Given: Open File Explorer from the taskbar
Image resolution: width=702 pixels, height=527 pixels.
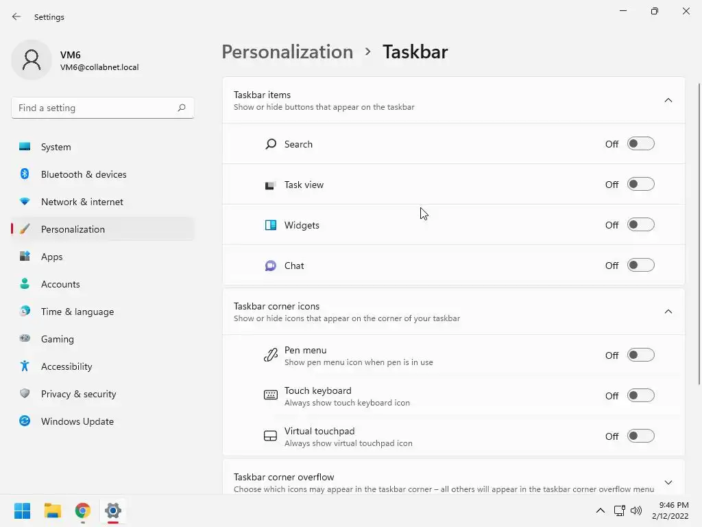Looking at the screenshot, I should 52,511.
